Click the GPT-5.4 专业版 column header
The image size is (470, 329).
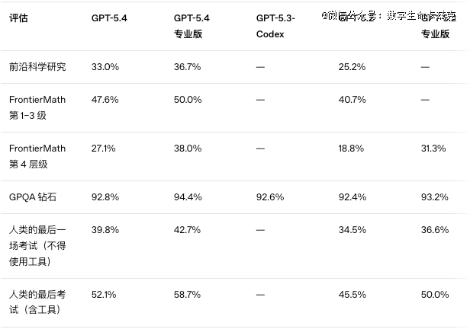194,25
